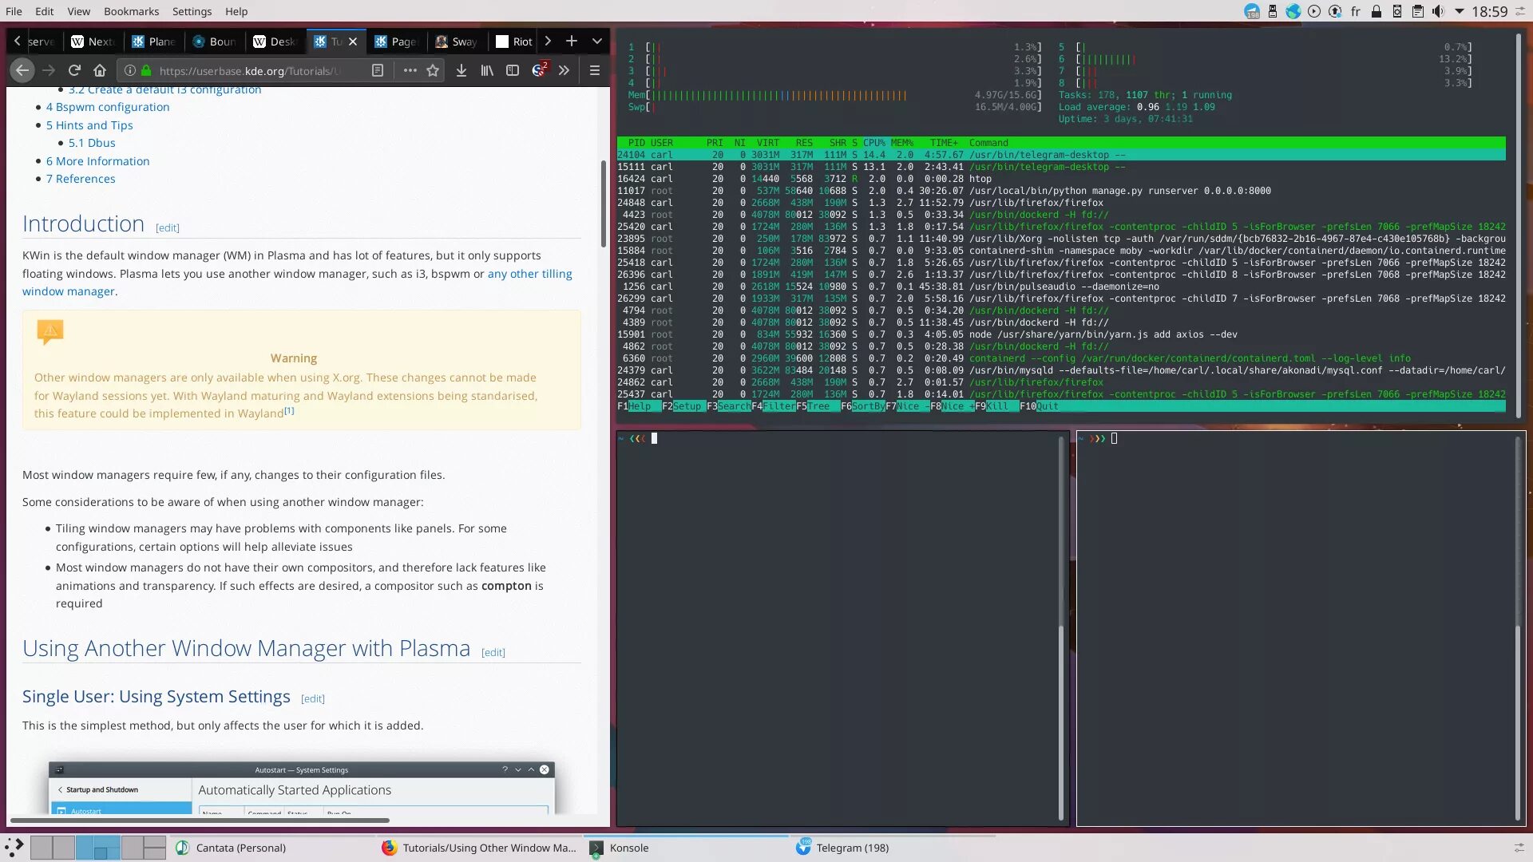
Task: Toggle the Firefox sidebar icon
Action: [x=513, y=70]
